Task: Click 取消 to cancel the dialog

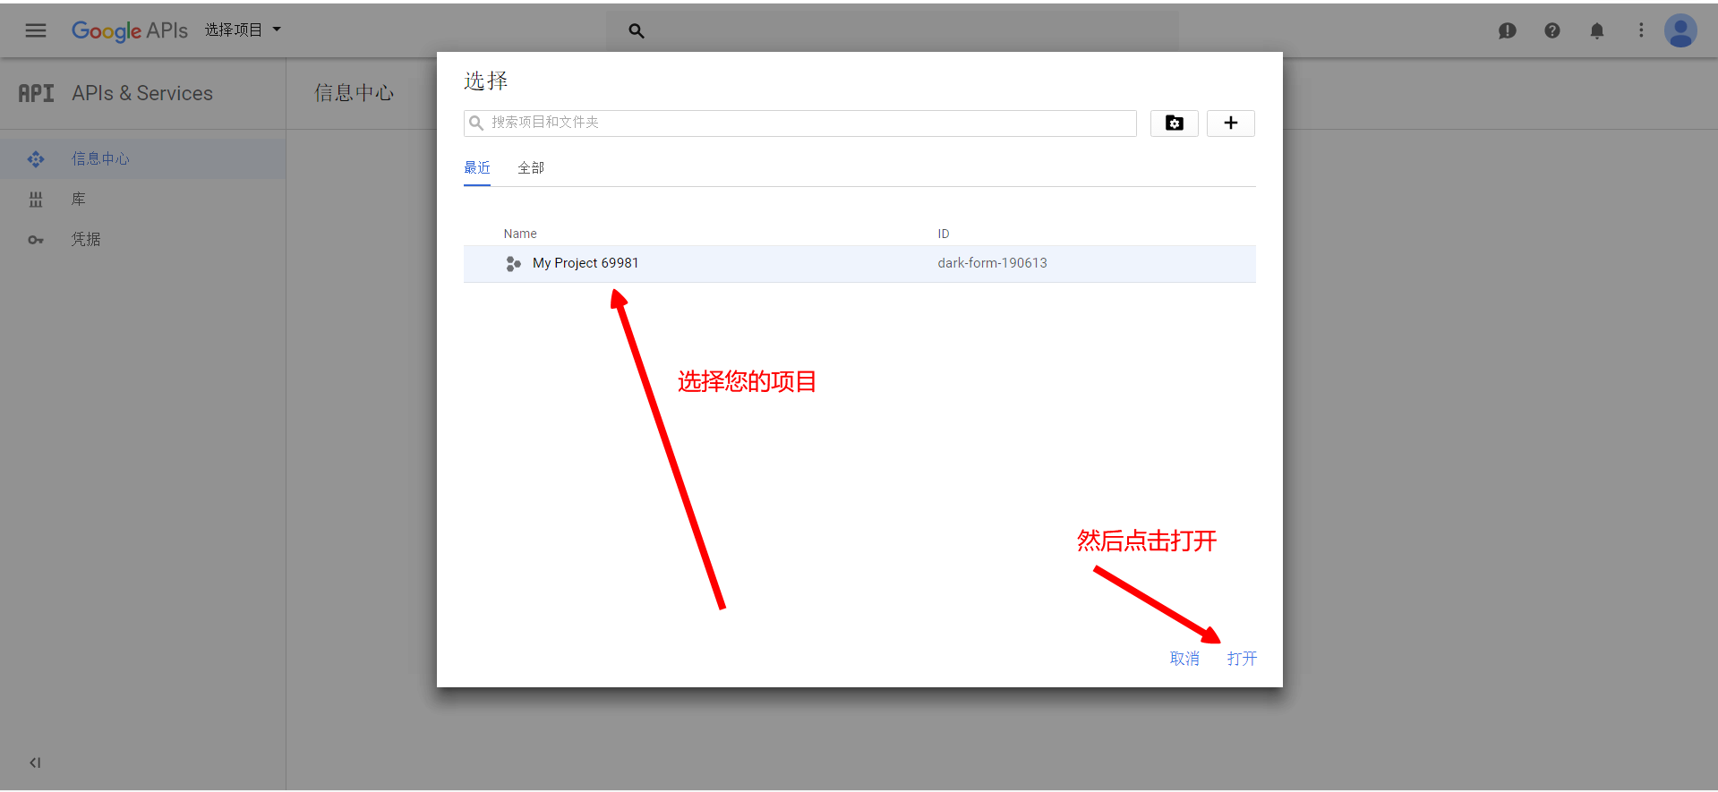Action: pyautogui.click(x=1184, y=659)
